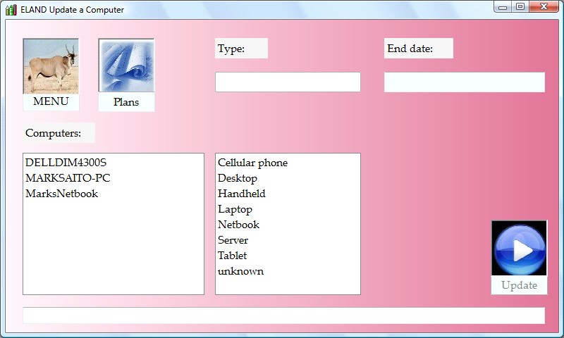
Task: Click the eland antelope MENU icon
Action: pos(51,66)
